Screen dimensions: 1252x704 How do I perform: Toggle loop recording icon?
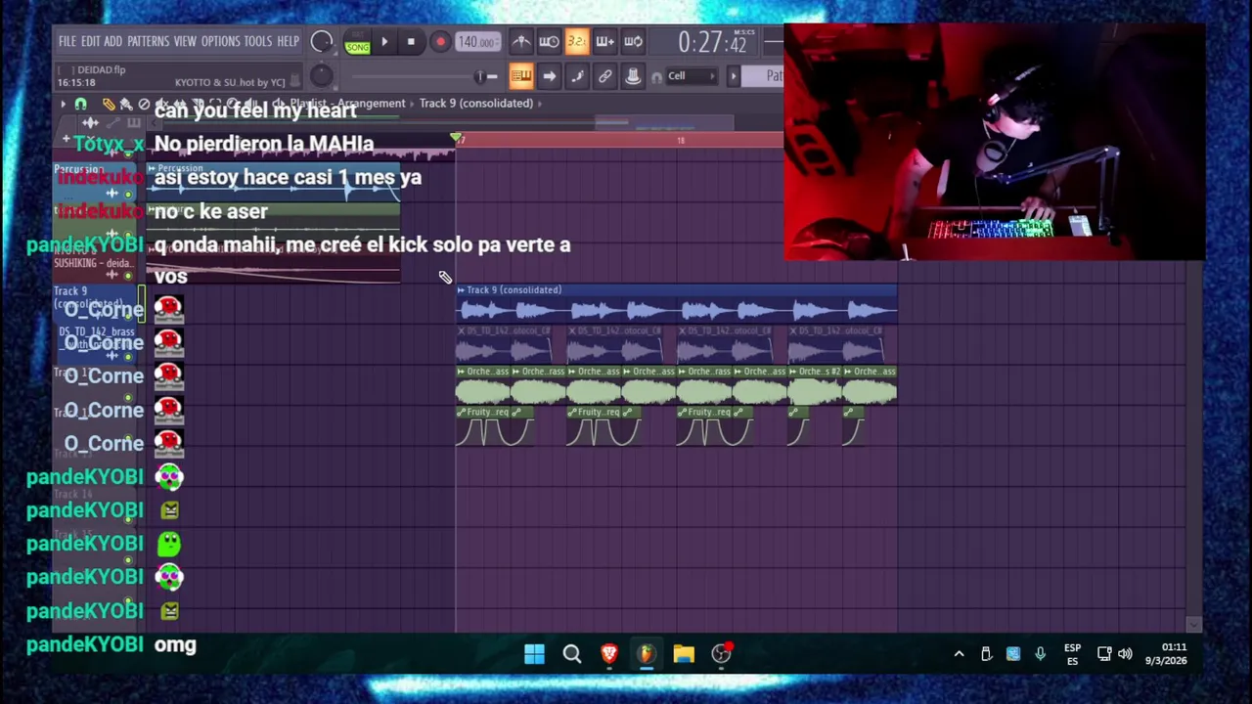[x=633, y=41]
